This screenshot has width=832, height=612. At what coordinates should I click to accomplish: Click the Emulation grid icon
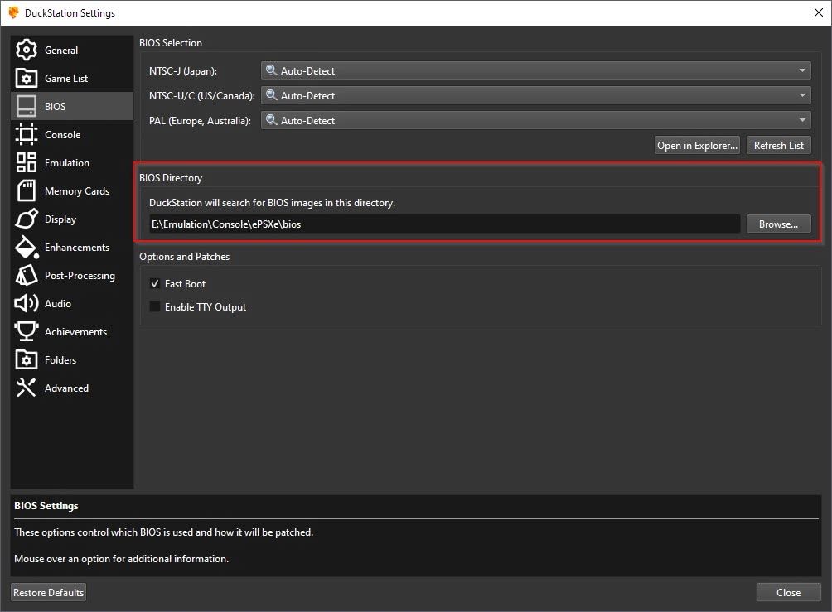[26, 162]
